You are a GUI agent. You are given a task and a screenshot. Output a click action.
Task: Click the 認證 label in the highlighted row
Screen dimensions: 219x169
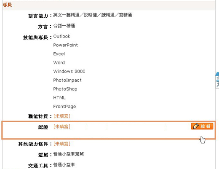click(x=43, y=127)
